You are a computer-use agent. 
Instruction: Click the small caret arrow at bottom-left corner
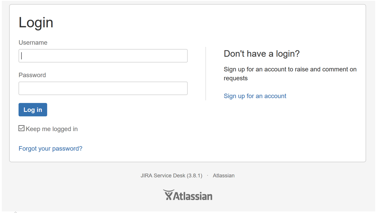pyautogui.click(x=16, y=212)
